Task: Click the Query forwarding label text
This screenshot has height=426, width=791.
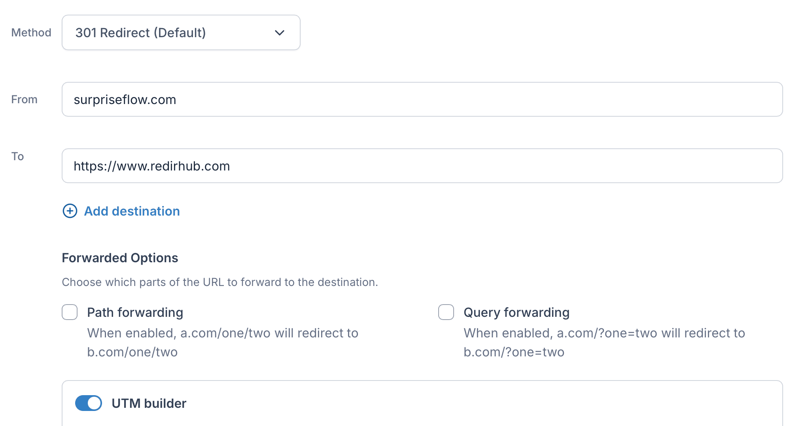Action: 517,312
